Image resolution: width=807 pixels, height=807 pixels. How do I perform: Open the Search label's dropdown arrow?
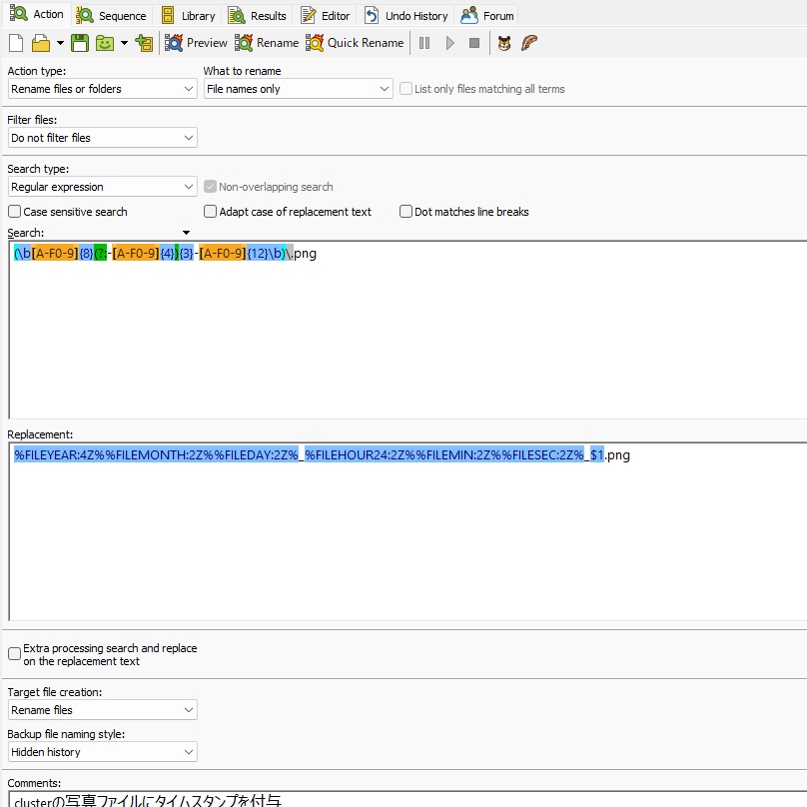(x=186, y=233)
